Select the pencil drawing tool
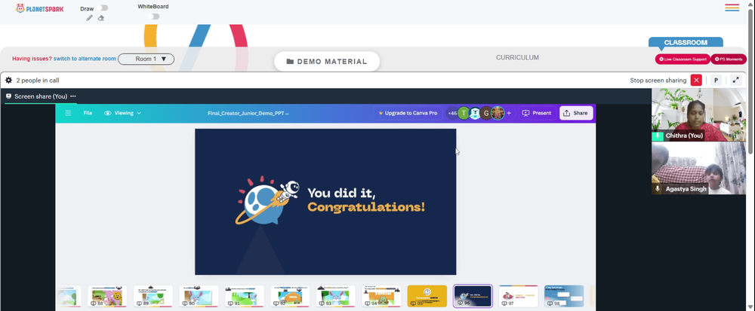 coord(90,18)
